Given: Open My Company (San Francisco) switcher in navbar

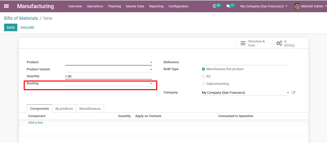Looking at the screenshot, I should [x=264, y=6].
